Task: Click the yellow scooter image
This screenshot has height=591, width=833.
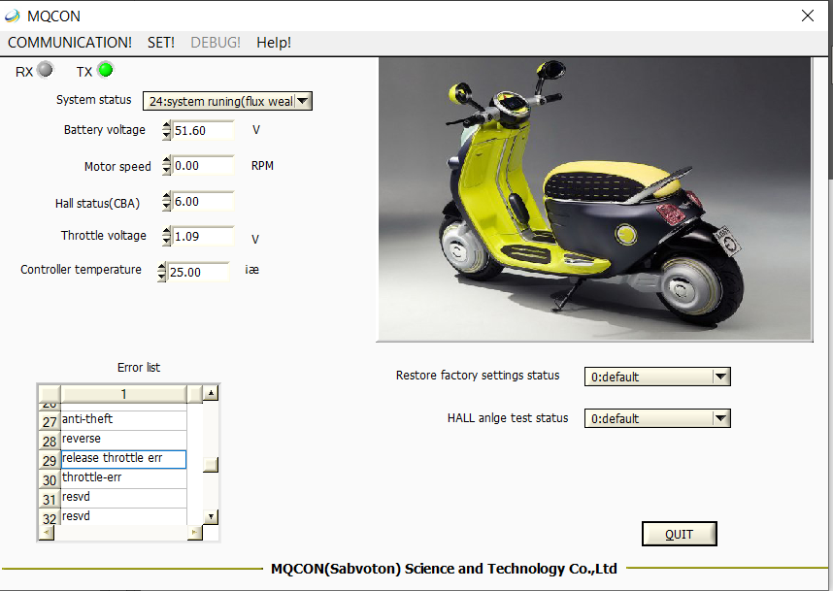Action: pyautogui.click(x=594, y=199)
